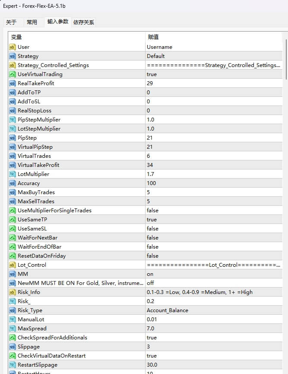Select Slippage value 3

pyautogui.click(x=214, y=347)
